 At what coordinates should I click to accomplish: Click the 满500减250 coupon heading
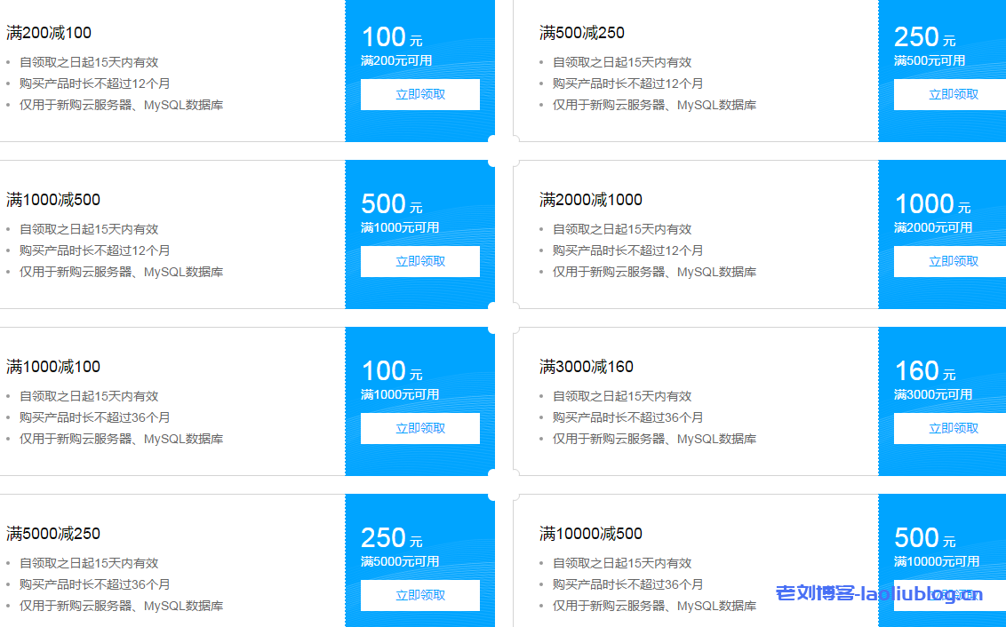coord(581,33)
